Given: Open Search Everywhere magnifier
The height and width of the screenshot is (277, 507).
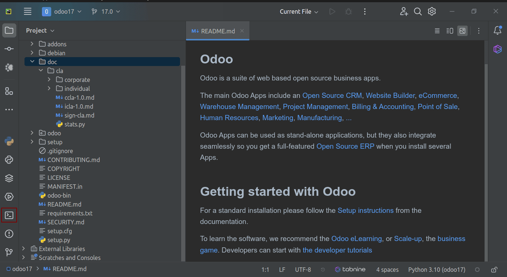Looking at the screenshot, I should pyautogui.click(x=418, y=11).
